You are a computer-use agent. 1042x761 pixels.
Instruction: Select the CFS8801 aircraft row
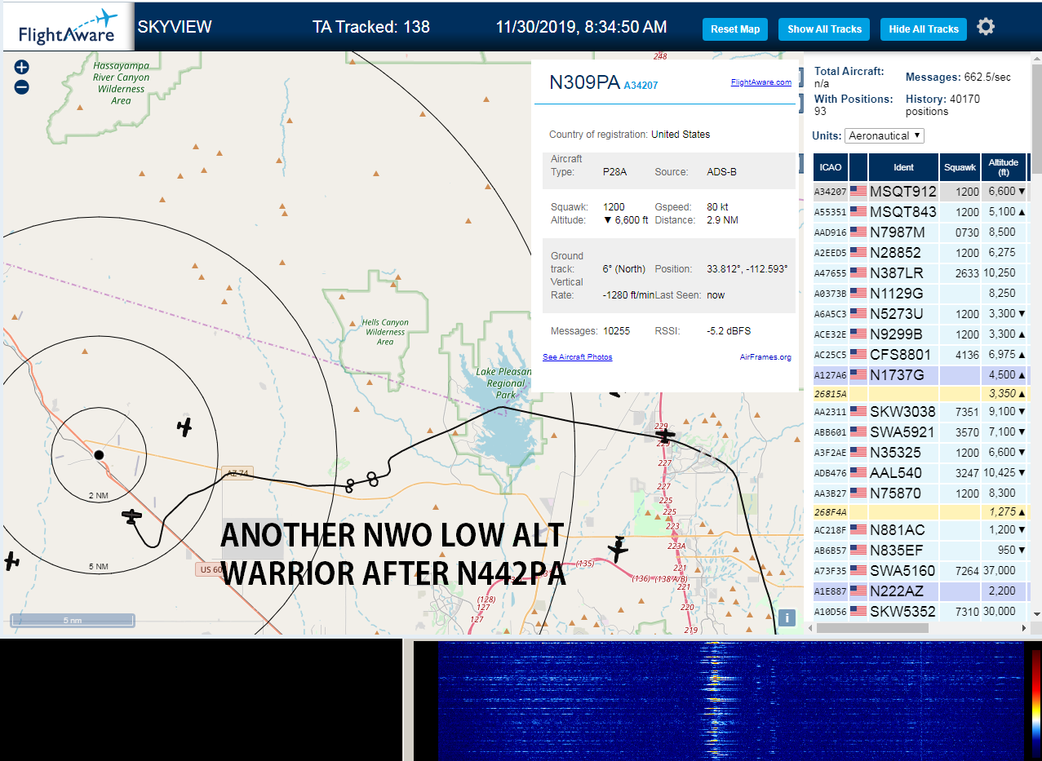click(920, 354)
